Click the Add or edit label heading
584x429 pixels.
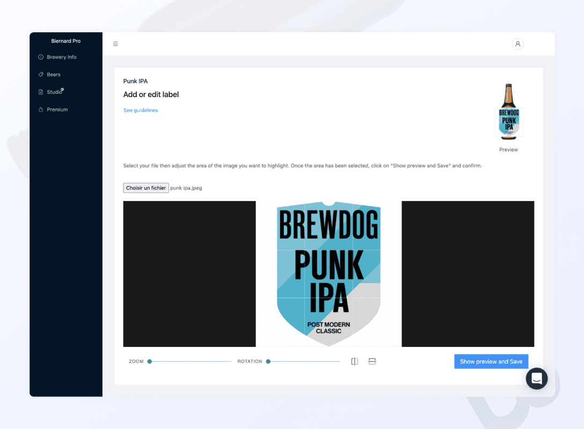(x=151, y=94)
